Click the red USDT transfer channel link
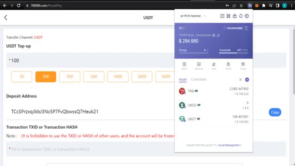 click(38, 37)
